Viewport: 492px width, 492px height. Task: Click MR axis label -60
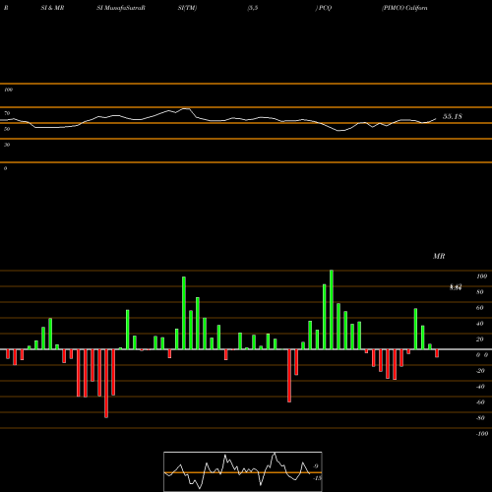click(x=480, y=402)
